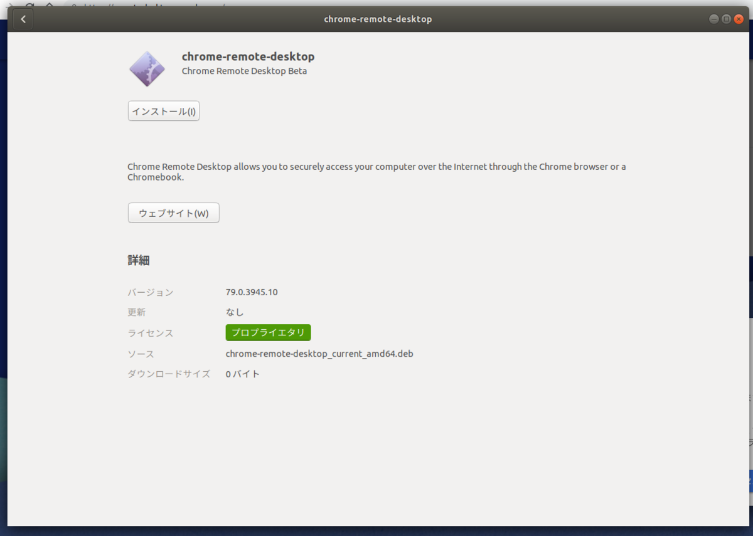The width and height of the screenshot is (753, 536).
Task: Click the ダウンロードサイズ label
Action: click(169, 374)
